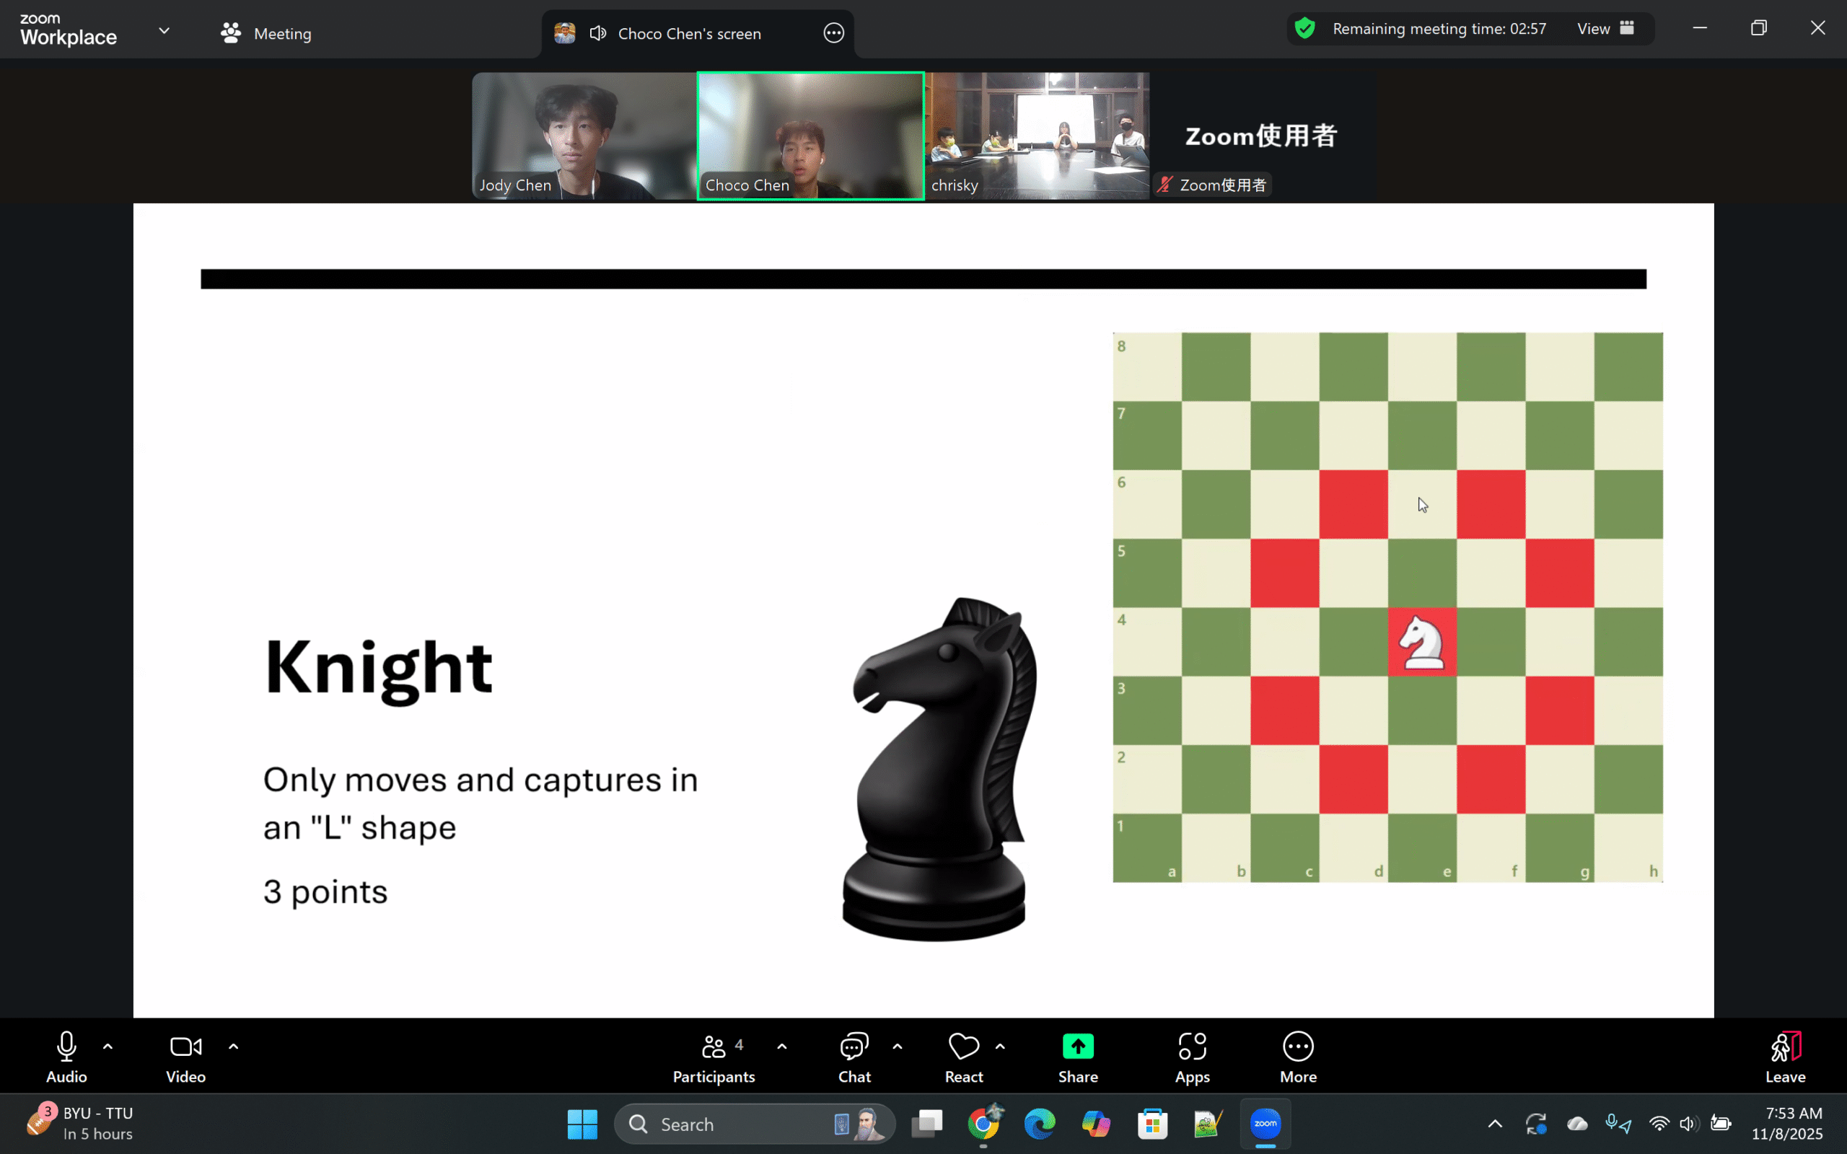
Task: Open the View layout button
Action: pos(1605,29)
